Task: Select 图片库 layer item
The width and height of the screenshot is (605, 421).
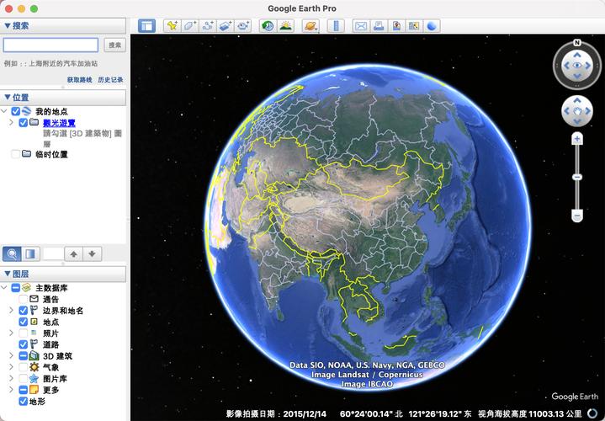Action: click(x=55, y=379)
